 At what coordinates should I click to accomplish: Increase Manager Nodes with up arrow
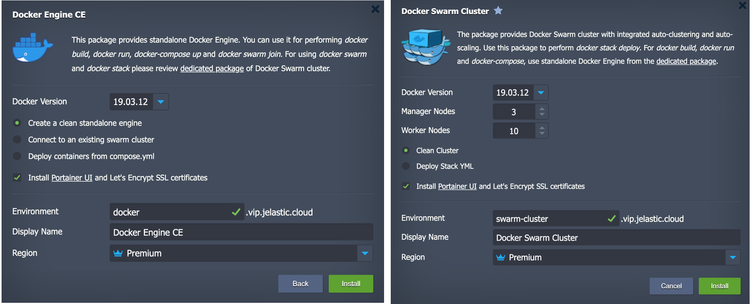542,109
